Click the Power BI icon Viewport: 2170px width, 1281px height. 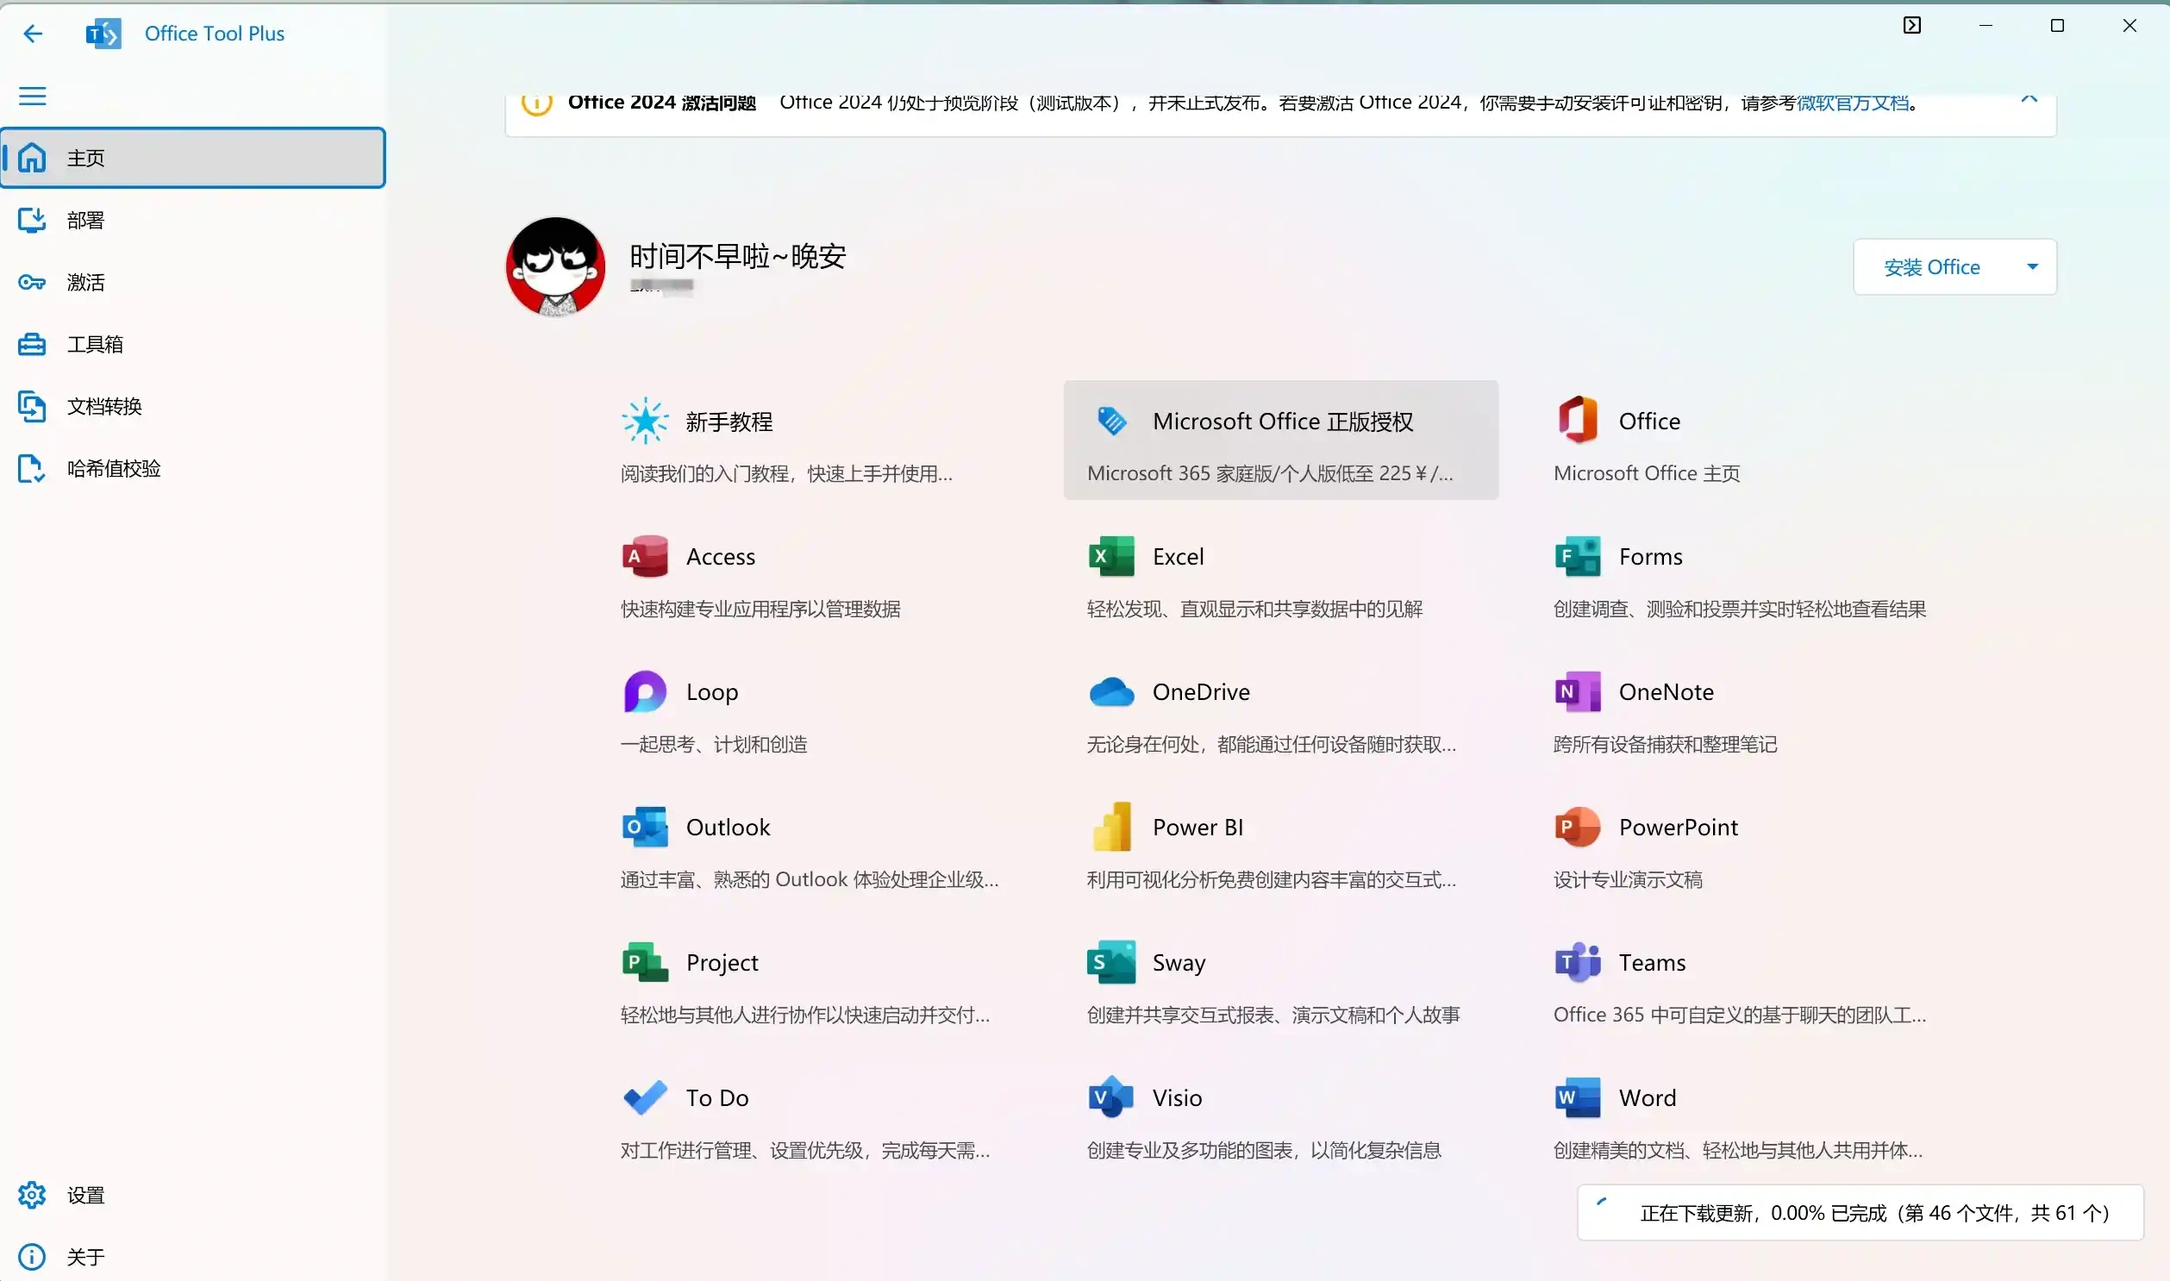[x=1112, y=827]
